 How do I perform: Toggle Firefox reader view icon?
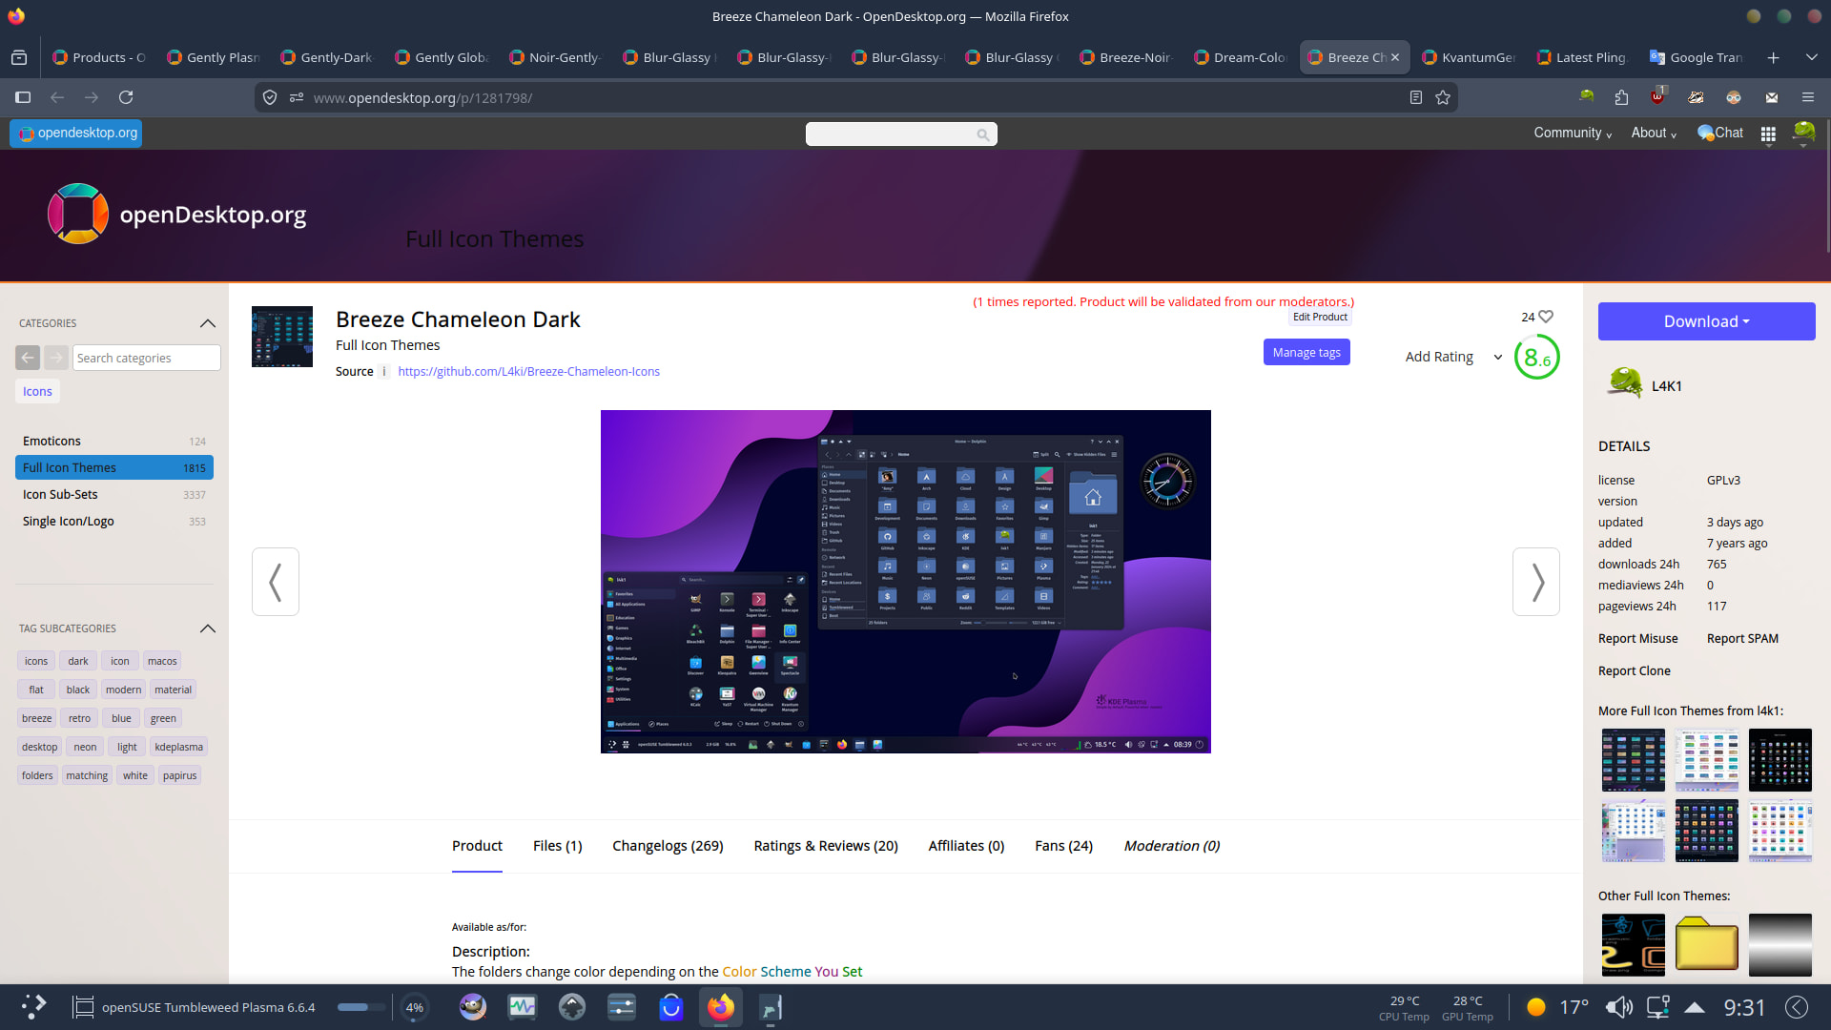point(1416,97)
